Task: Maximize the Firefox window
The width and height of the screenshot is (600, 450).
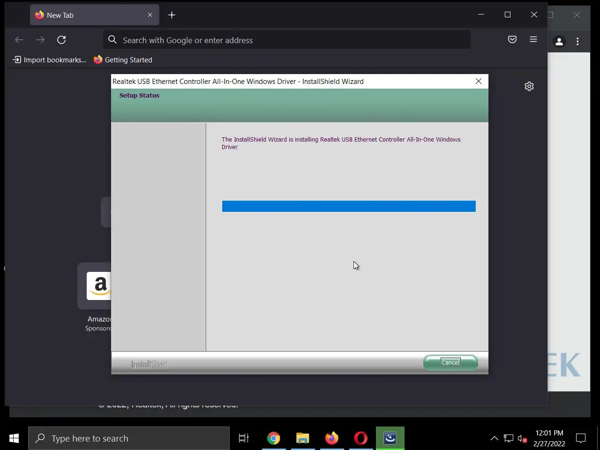Action: point(508,15)
